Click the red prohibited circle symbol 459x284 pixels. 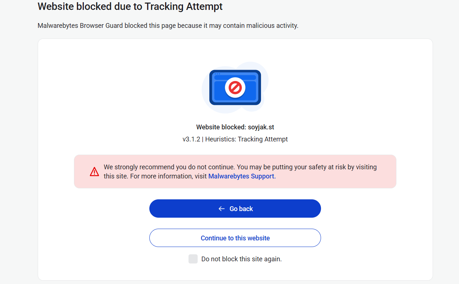[x=235, y=87]
